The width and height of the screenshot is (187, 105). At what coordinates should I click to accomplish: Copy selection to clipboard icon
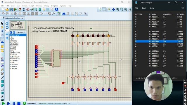click(x=16, y=14)
